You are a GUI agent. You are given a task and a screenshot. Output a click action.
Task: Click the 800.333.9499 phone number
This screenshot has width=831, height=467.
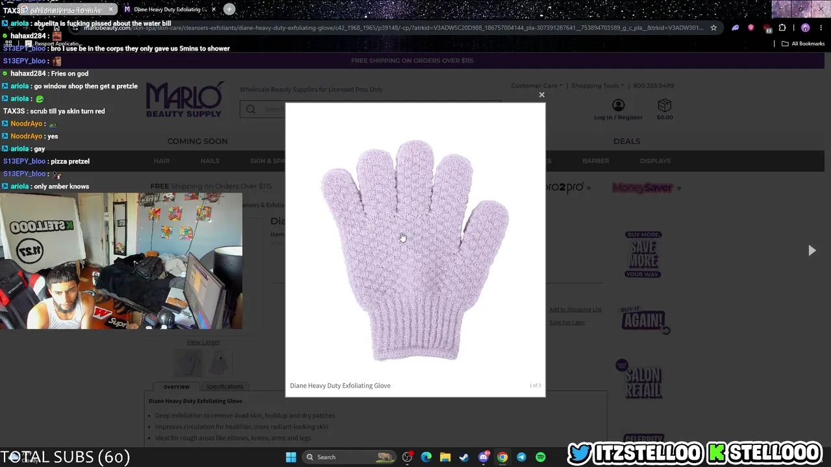[653, 86]
